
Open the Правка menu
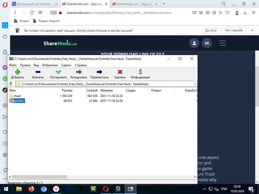point(25,65)
